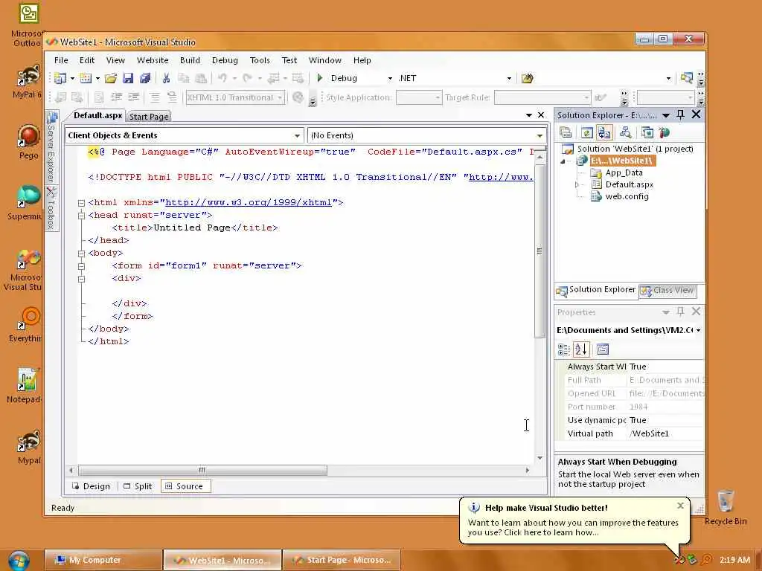Collapse the E:\...\WebSite1\ project node
The width and height of the screenshot is (762, 571).
[x=563, y=161]
